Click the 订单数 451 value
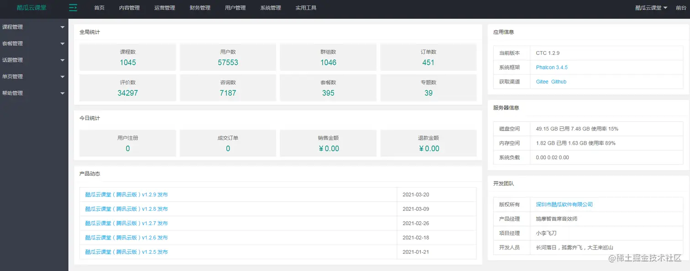Image resolution: width=690 pixels, height=271 pixels. pyautogui.click(x=429, y=63)
